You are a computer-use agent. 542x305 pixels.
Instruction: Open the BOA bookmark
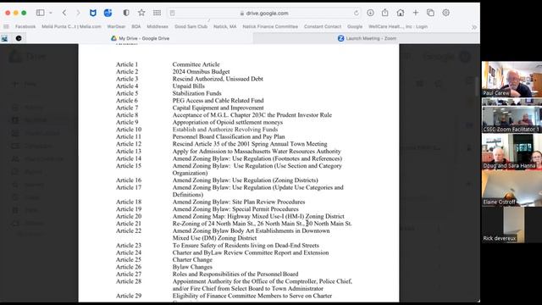(x=135, y=26)
